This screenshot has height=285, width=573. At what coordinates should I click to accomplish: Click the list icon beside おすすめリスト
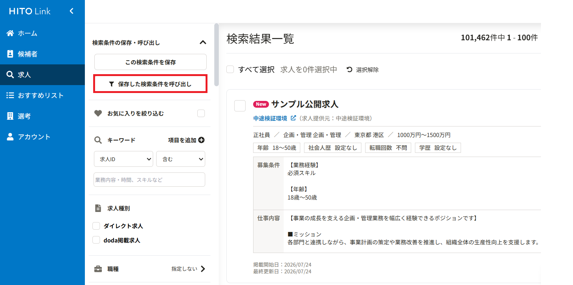10,95
